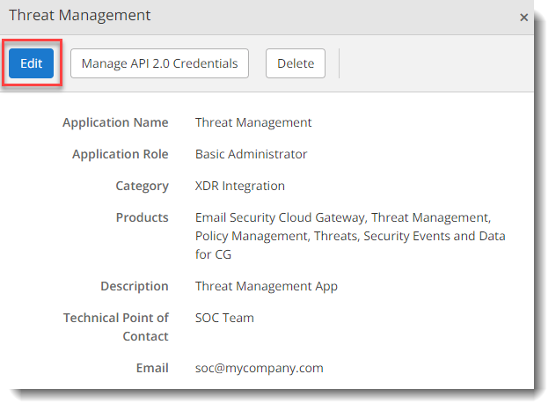Click the Category field label
The width and height of the screenshot is (556, 411).
click(142, 186)
